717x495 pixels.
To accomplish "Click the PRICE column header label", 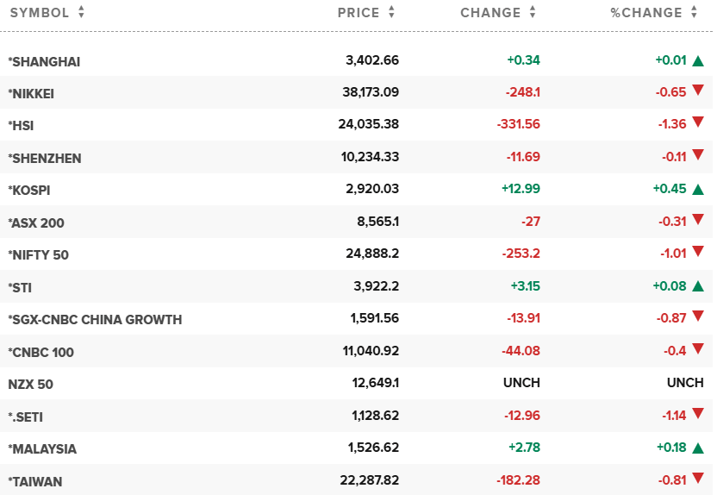I will pyautogui.click(x=358, y=13).
